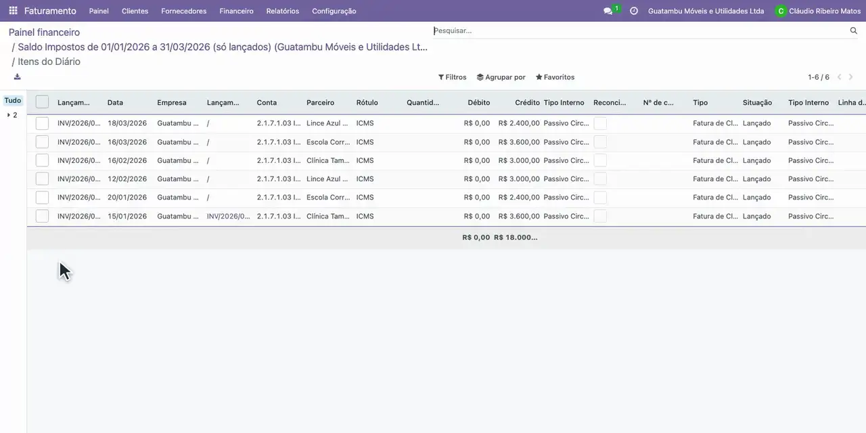Expand the group 2 tree item
Image resolution: width=866 pixels, height=433 pixels.
(x=12, y=115)
